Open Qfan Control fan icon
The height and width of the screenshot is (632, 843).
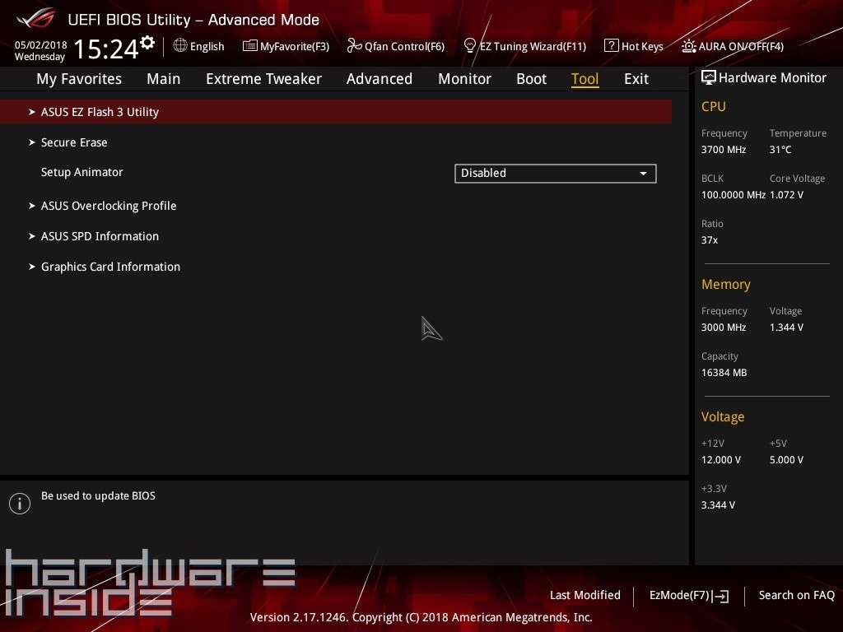354,46
